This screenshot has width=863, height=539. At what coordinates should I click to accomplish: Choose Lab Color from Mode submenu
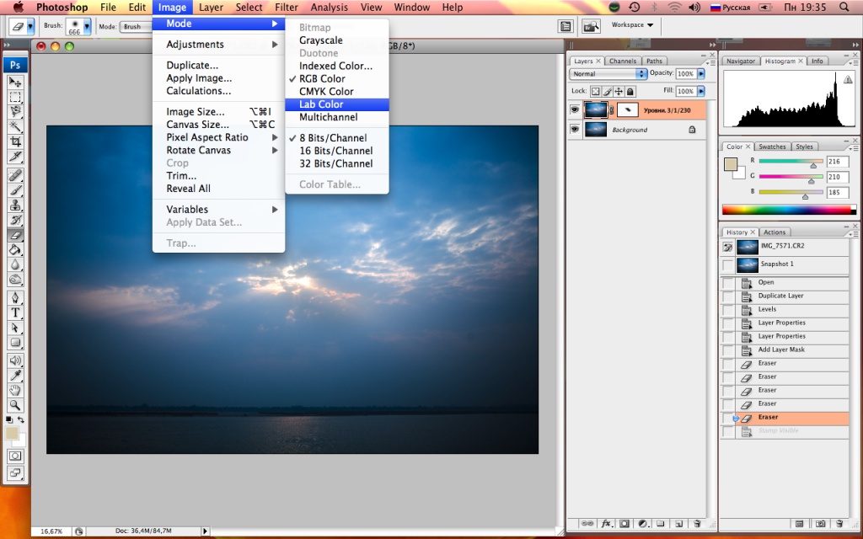(321, 104)
